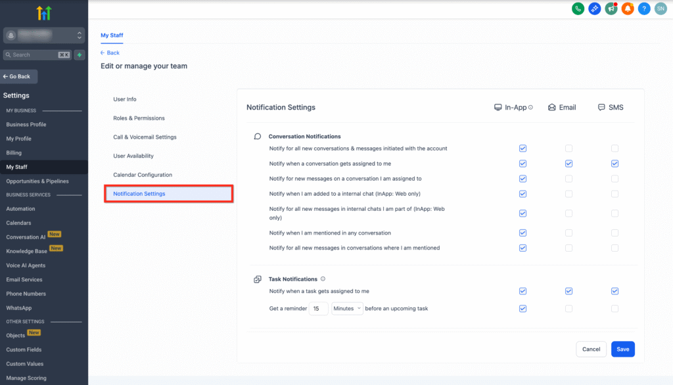Click the blue Save button
The image size is (673, 385).
pos(622,350)
